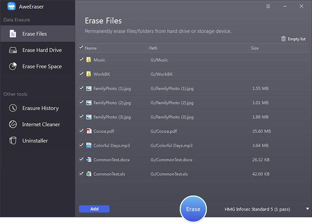Open Uninstaller tool
Viewport: 312px width, 224px height.
(x=38, y=141)
